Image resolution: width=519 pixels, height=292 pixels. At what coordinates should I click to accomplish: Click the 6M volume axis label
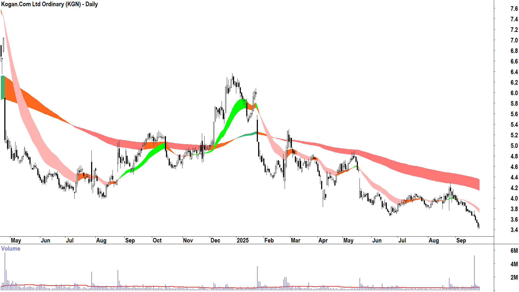pos(514,251)
